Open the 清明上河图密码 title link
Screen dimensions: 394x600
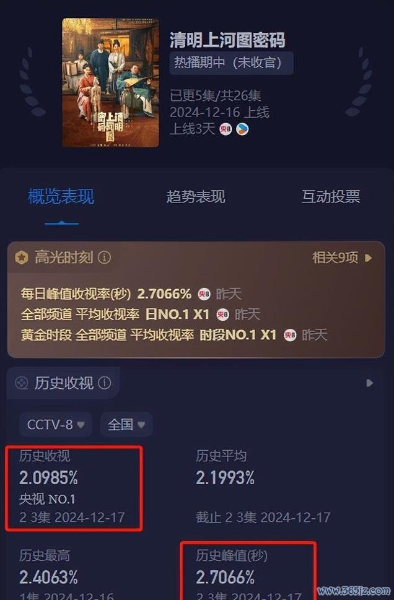click(227, 40)
